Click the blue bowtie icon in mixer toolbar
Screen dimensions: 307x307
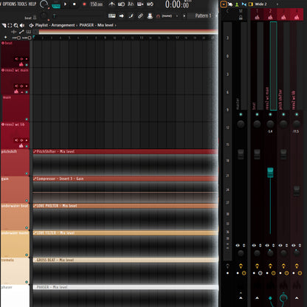click(x=244, y=4)
